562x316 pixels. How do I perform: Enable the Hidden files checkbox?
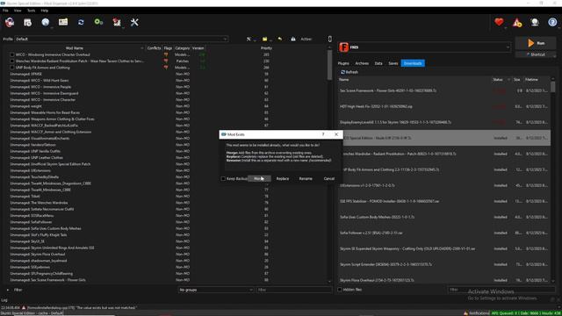(340, 290)
